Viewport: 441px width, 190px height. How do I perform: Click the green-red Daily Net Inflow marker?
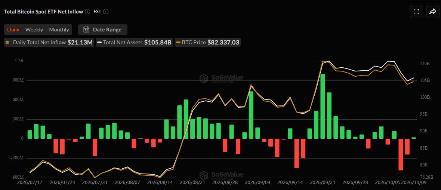pyautogui.click(x=7, y=43)
